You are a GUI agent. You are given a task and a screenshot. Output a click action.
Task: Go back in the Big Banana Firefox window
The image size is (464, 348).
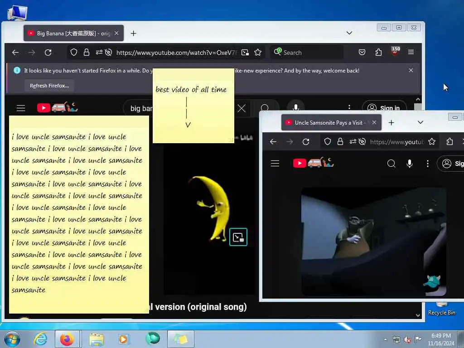coord(15,53)
